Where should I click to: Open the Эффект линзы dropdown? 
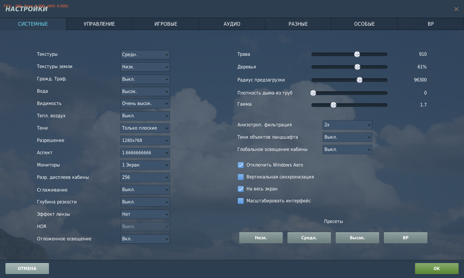145,214
